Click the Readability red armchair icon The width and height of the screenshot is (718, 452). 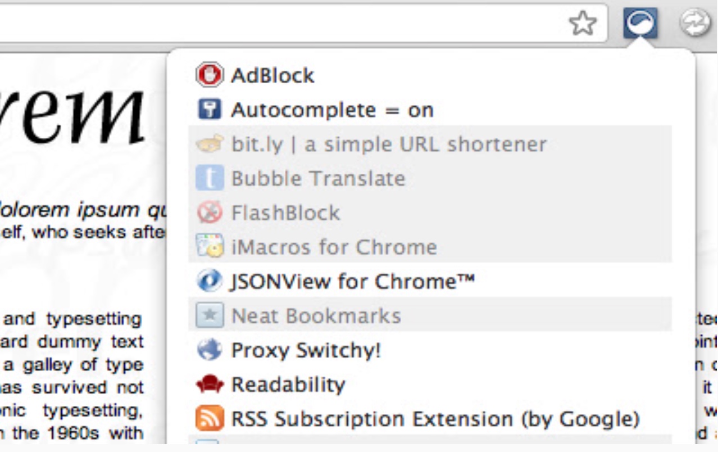[210, 385]
